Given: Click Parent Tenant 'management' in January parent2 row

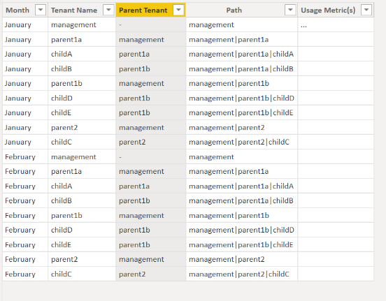Looking at the screenshot, I should (141, 128).
